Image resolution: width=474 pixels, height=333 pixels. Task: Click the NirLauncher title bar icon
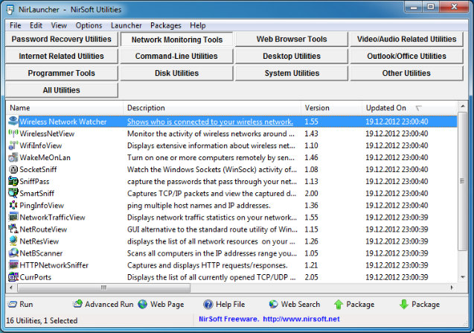[x=10, y=10]
